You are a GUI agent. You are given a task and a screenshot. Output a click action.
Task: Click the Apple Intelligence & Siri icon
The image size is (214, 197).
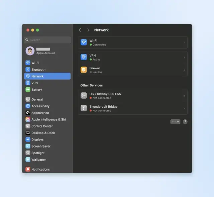(28, 119)
